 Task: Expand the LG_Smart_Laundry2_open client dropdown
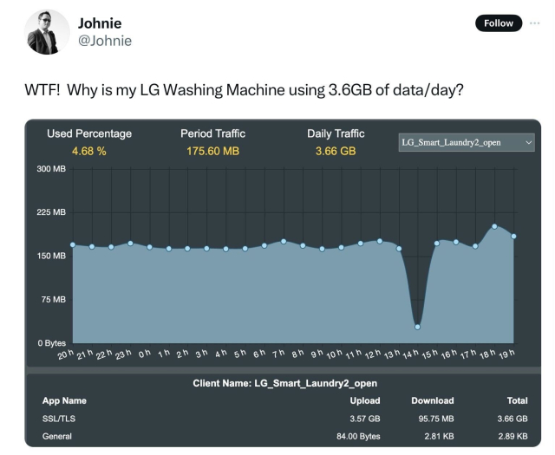467,142
